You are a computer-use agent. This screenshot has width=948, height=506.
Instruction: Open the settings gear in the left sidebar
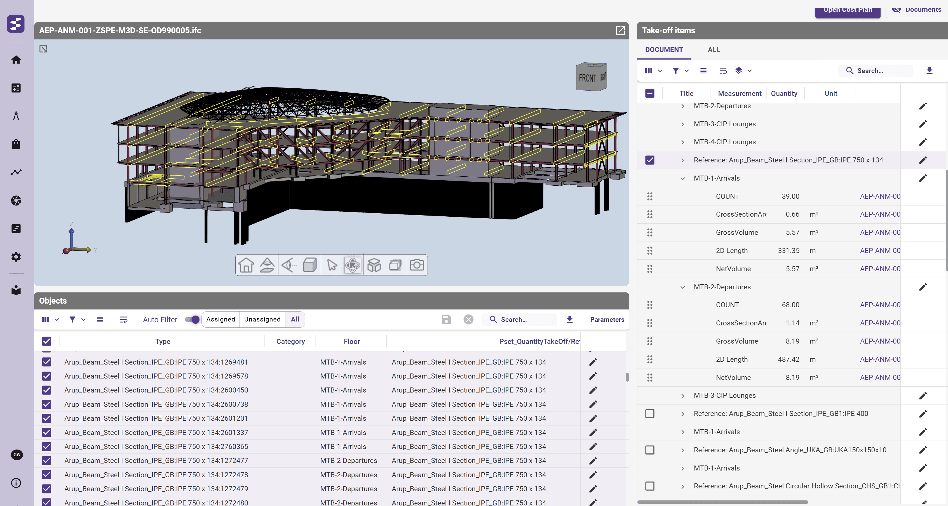[x=16, y=257]
